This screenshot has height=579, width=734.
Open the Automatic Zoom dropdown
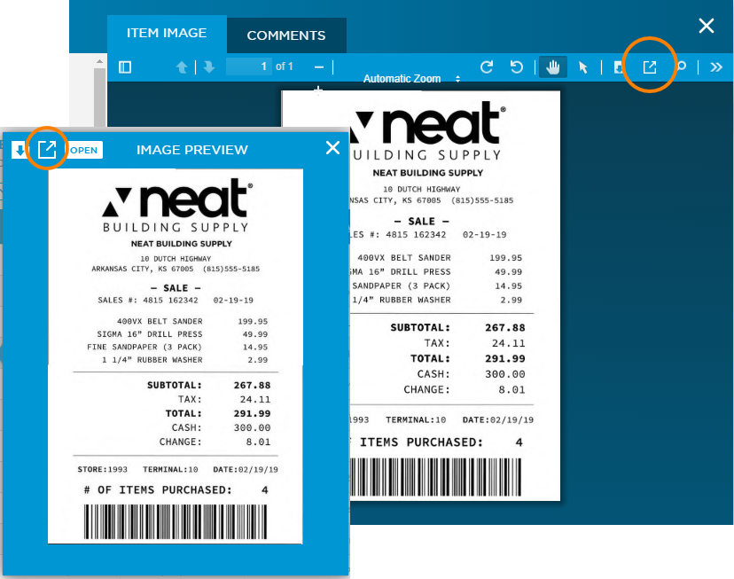(411, 79)
